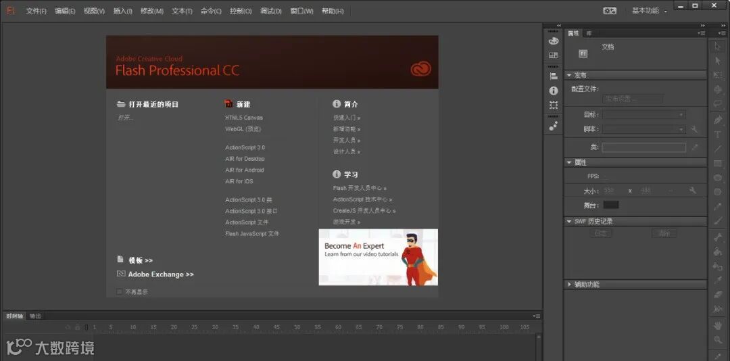Screen dimensions: 730x361
Task: Select the Width tool
Action: [717, 309]
